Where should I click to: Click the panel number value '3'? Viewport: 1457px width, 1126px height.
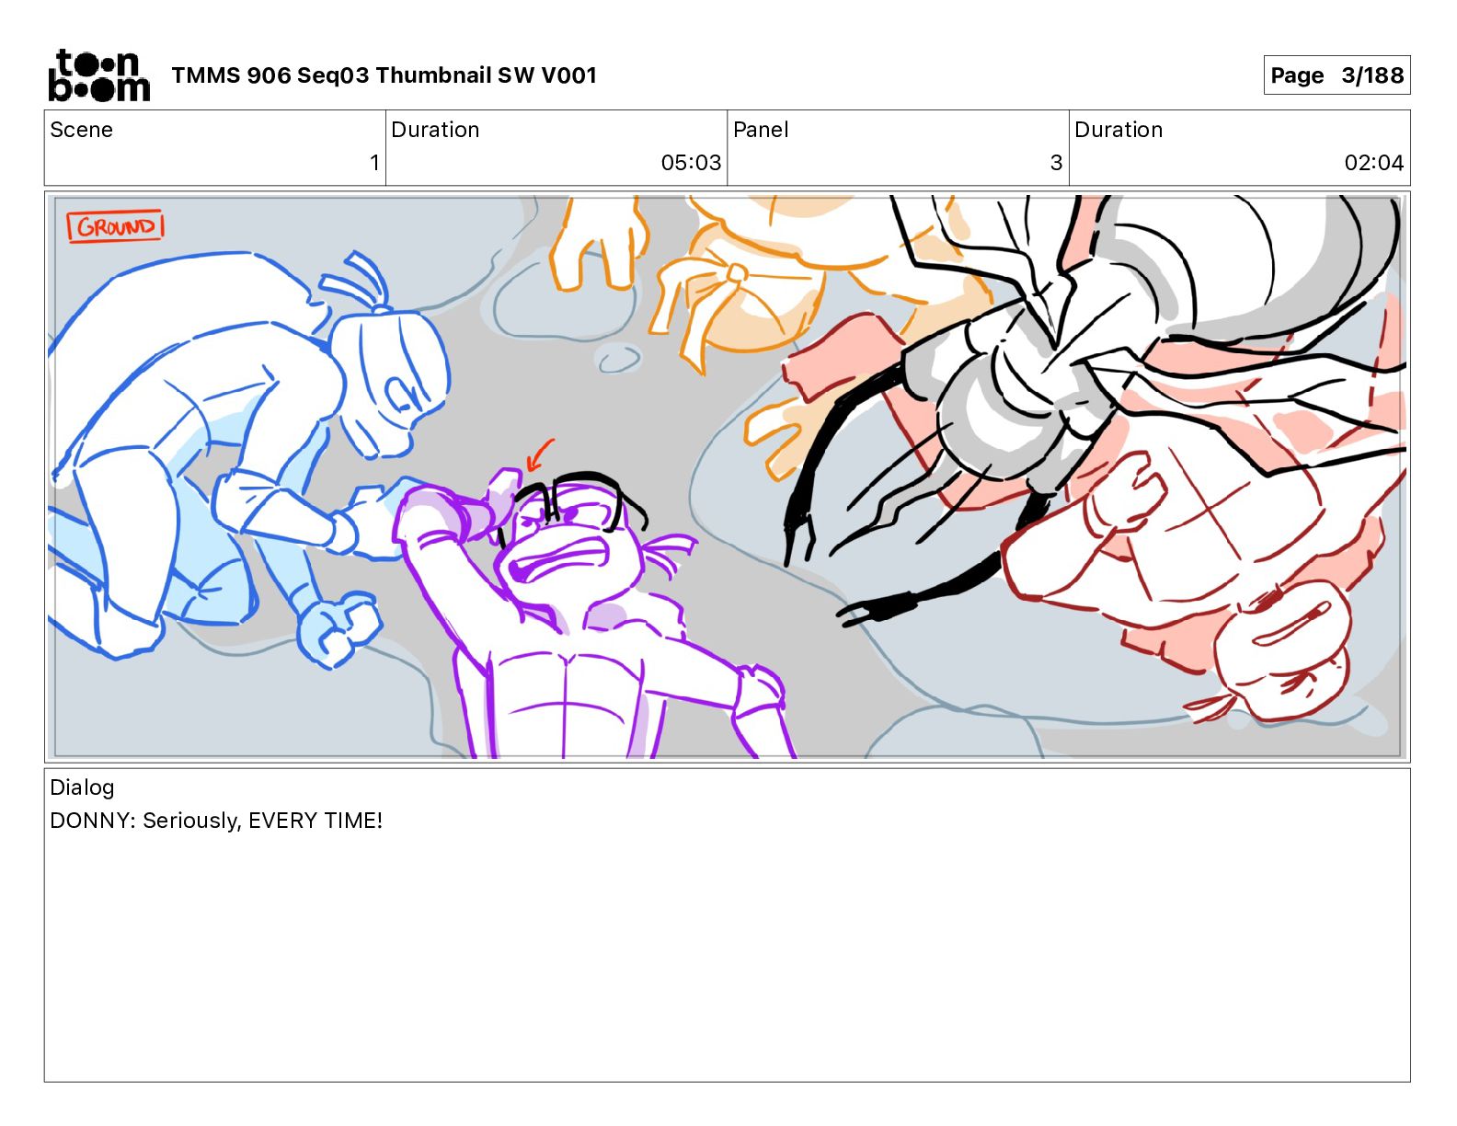(1056, 163)
